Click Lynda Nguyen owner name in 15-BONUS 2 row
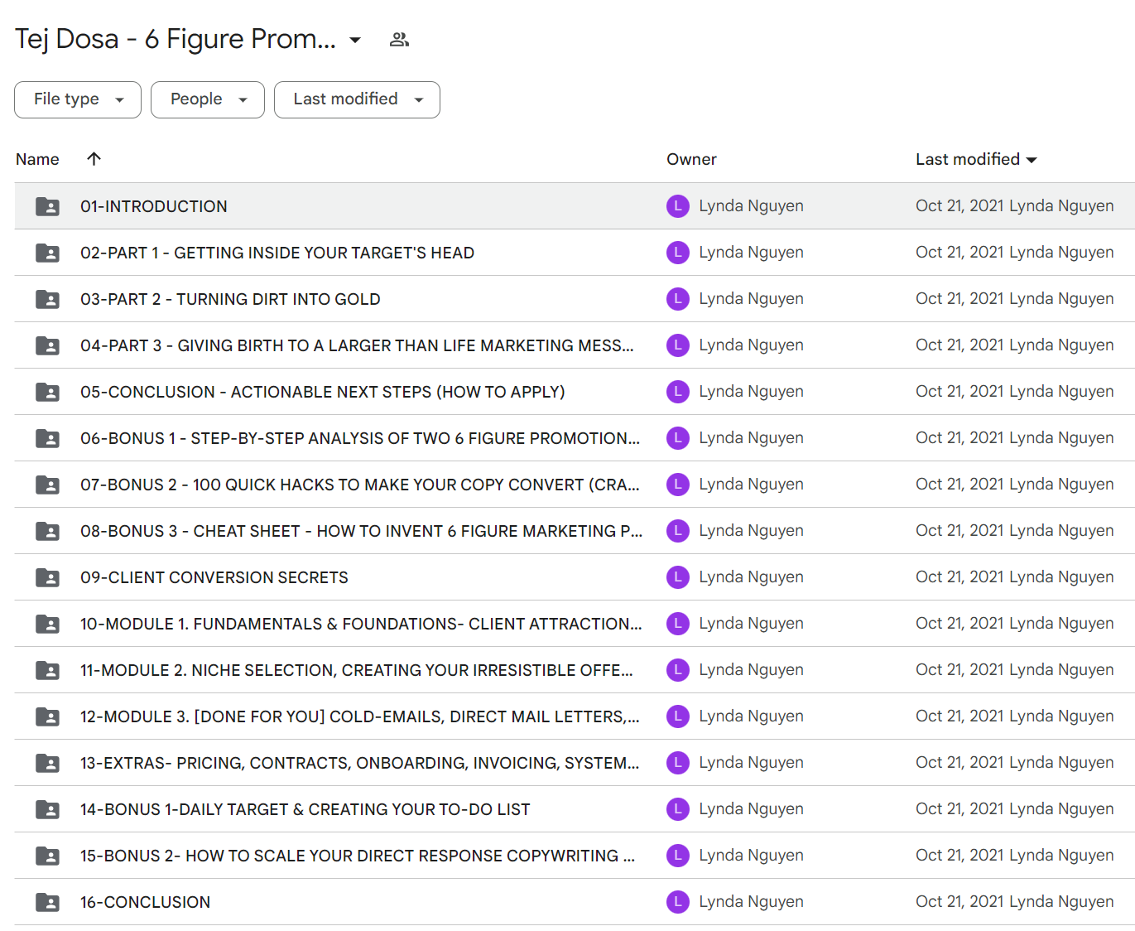The image size is (1135, 931). pos(751,856)
